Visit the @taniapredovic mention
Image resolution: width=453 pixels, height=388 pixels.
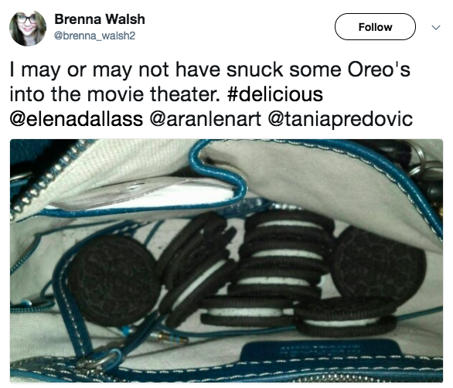pyautogui.click(x=340, y=119)
